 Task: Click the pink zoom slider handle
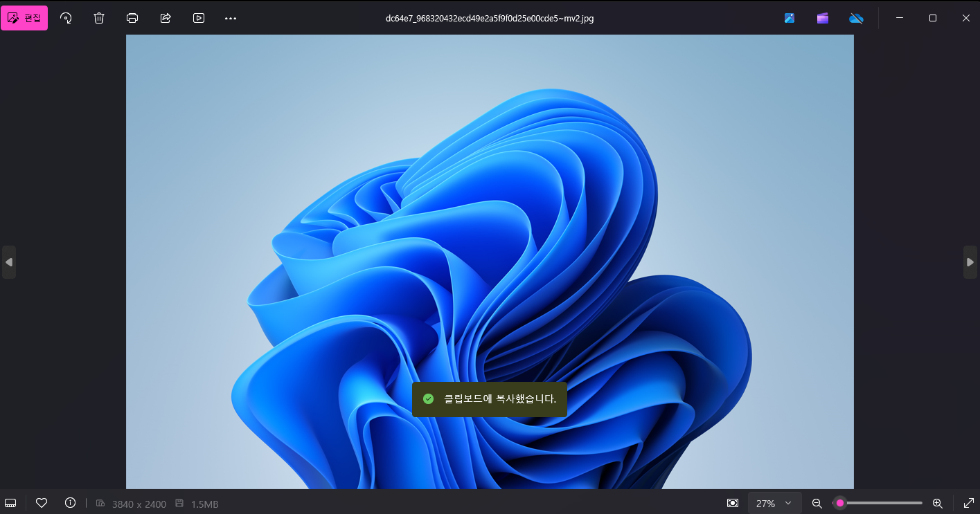(840, 503)
